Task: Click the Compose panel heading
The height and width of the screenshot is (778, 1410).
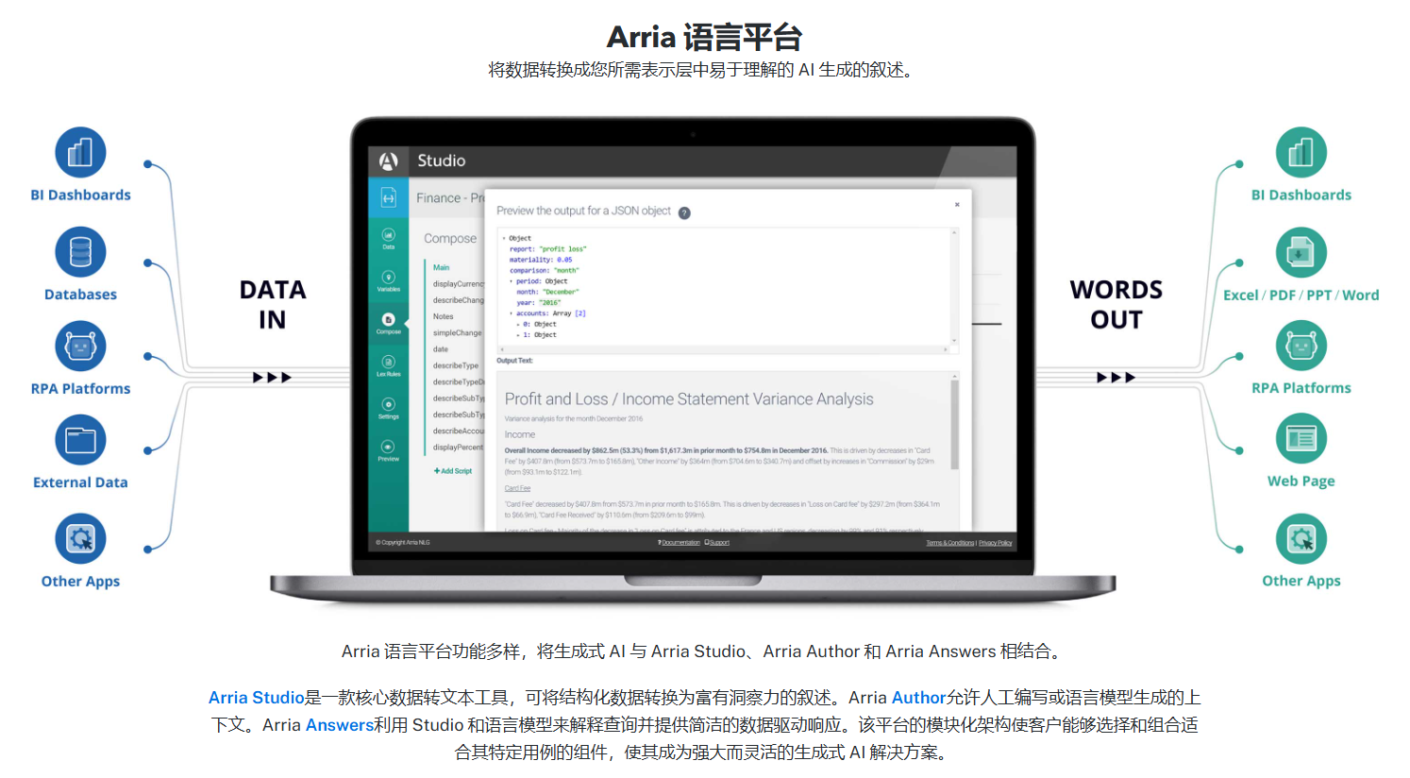Action: [450, 239]
